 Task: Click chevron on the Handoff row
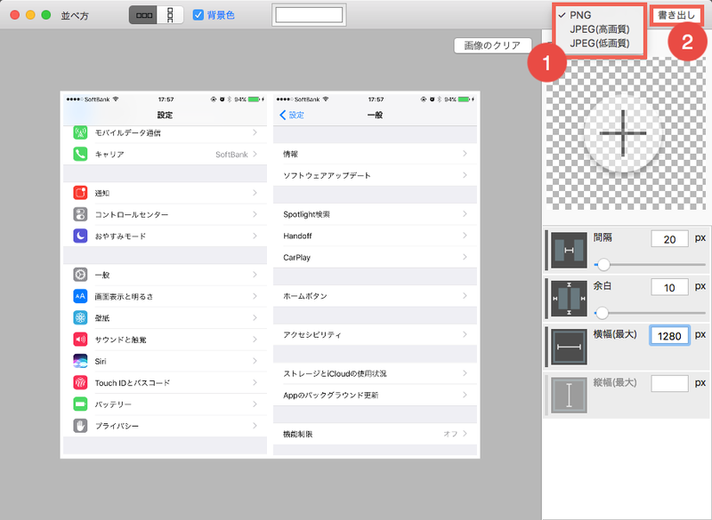point(465,236)
